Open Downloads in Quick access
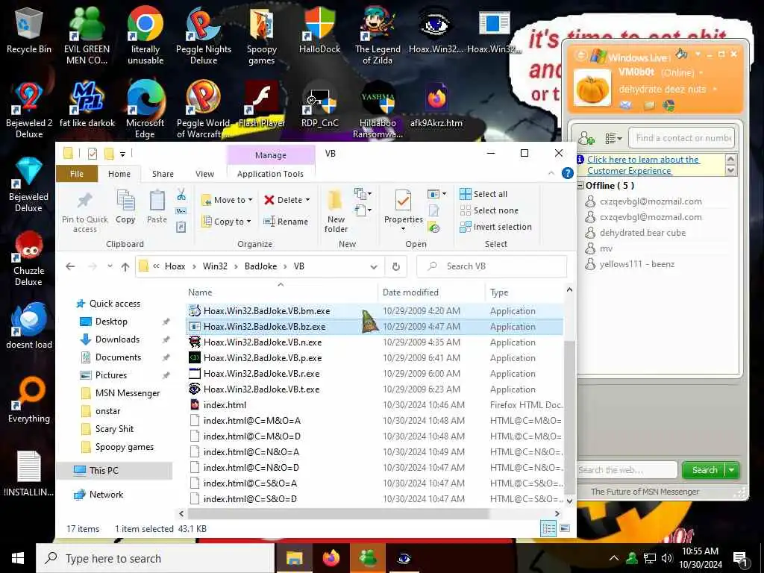 (117, 339)
